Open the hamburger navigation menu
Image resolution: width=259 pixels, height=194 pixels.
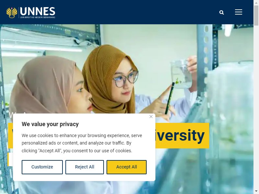click(x=239, y=12)
